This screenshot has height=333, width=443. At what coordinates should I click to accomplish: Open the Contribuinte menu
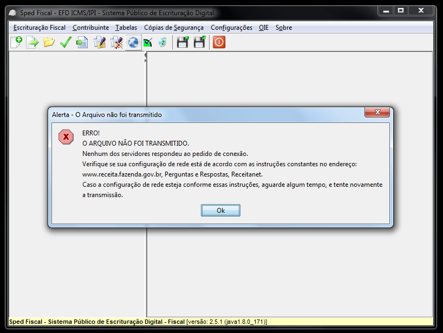[90, 28]
